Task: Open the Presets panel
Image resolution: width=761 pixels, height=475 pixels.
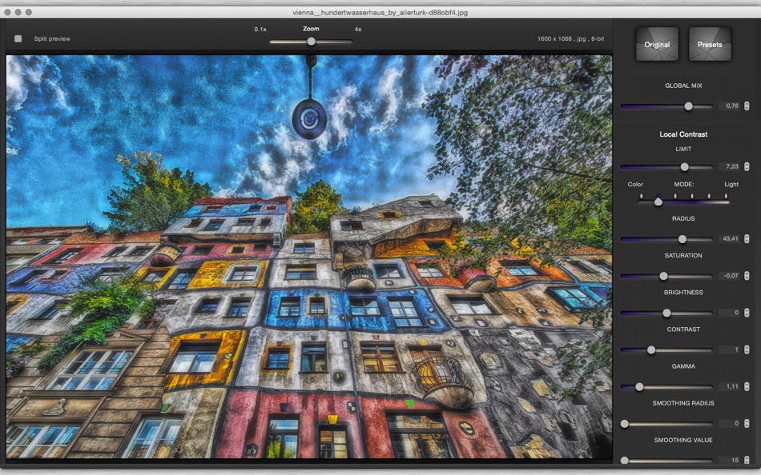Action: [x=710, y=44]
